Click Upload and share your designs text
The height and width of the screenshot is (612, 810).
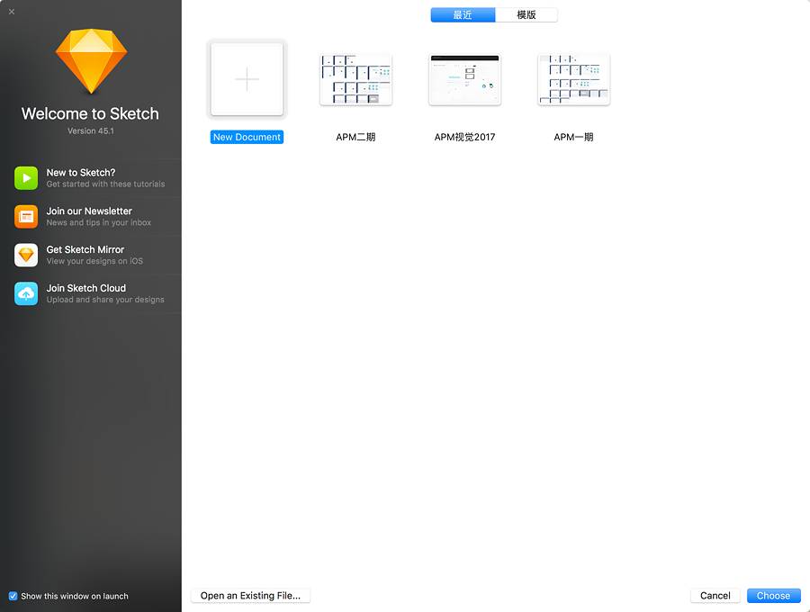[105, 300]
